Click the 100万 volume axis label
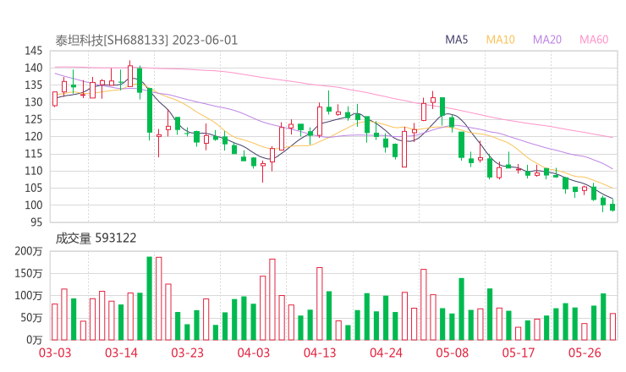Image resolution: width=626 pixels, height=372 pixels. coord(29,296)
